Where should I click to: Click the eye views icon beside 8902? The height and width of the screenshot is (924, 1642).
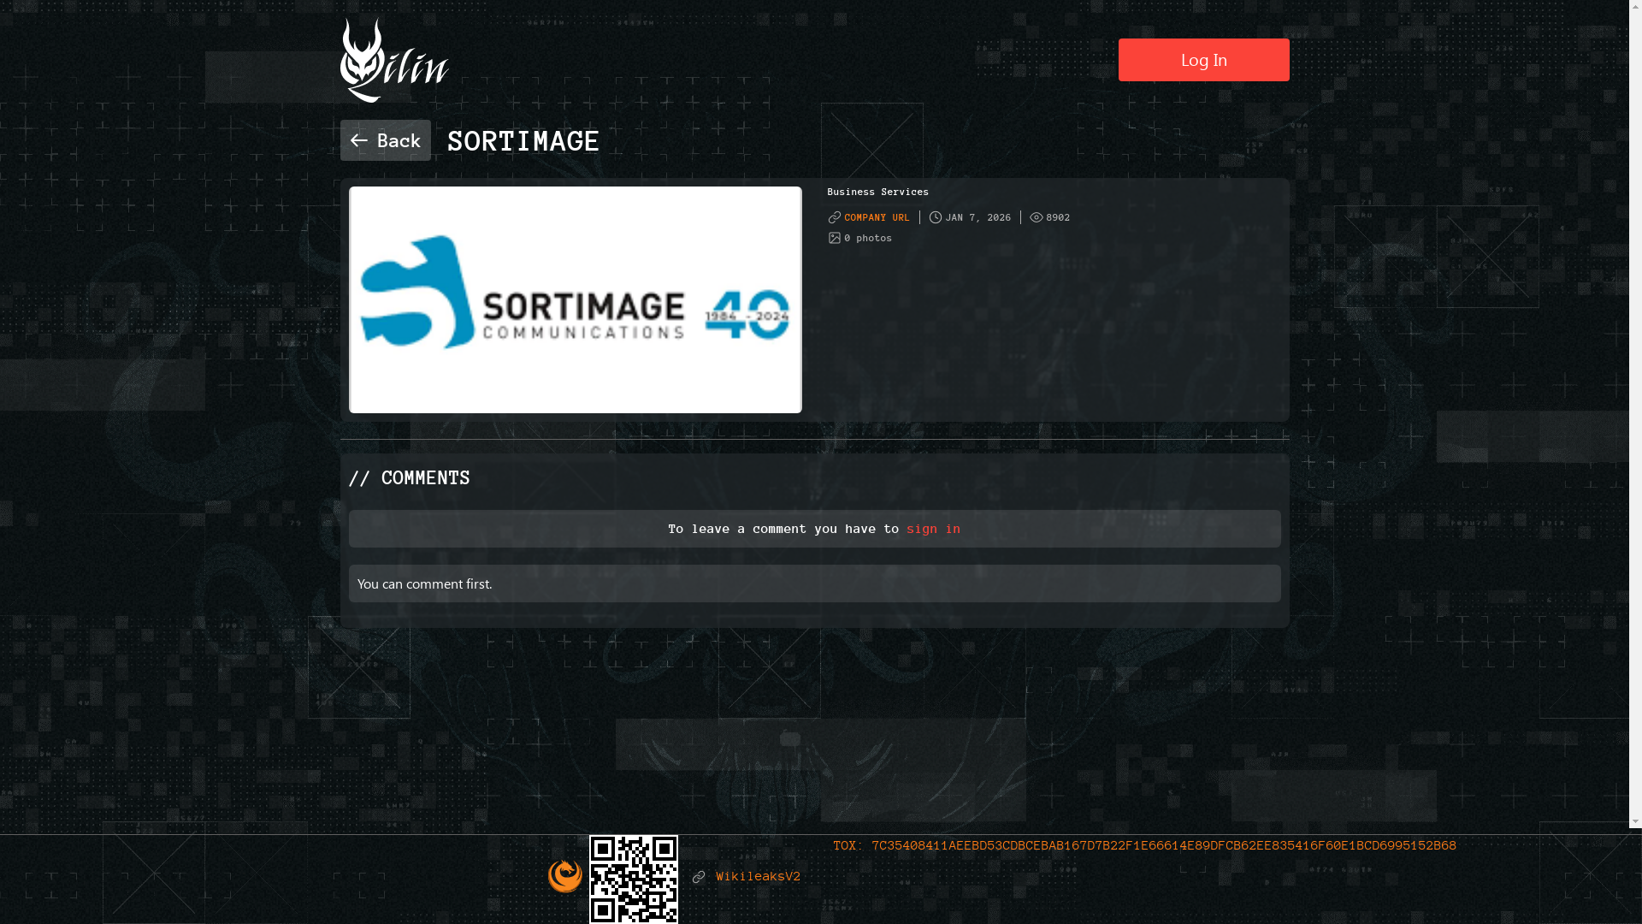tap(1037, 217)
